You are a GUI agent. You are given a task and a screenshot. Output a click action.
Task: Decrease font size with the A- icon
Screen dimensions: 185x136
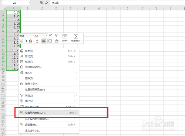[56, 35]
